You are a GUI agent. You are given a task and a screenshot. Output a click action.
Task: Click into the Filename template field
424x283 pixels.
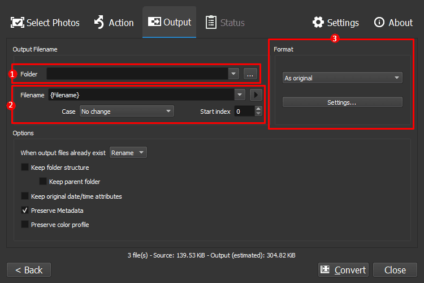(141, 95)
